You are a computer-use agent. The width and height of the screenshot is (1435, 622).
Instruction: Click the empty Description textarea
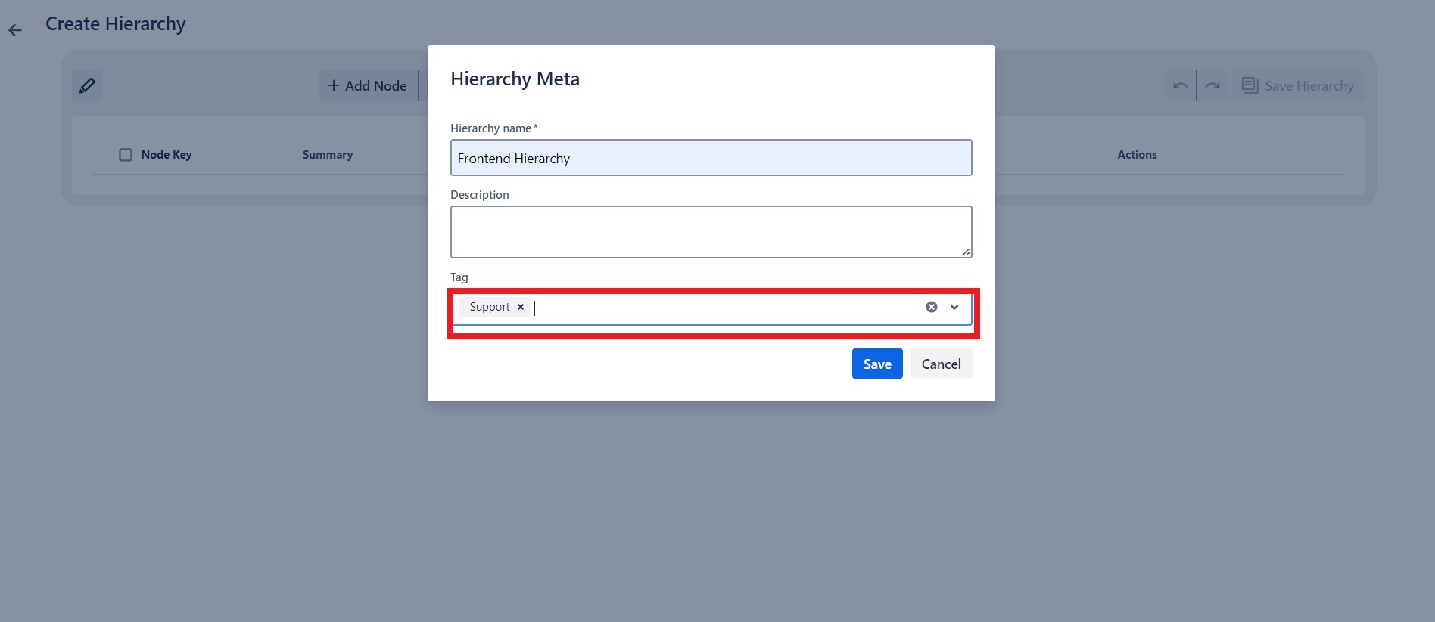(711, 231)
